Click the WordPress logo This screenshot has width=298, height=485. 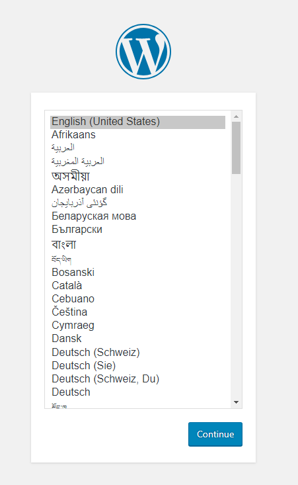pos(143,52)
